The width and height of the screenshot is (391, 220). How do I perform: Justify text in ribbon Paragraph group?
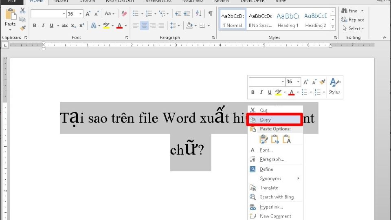click(161, 25)
